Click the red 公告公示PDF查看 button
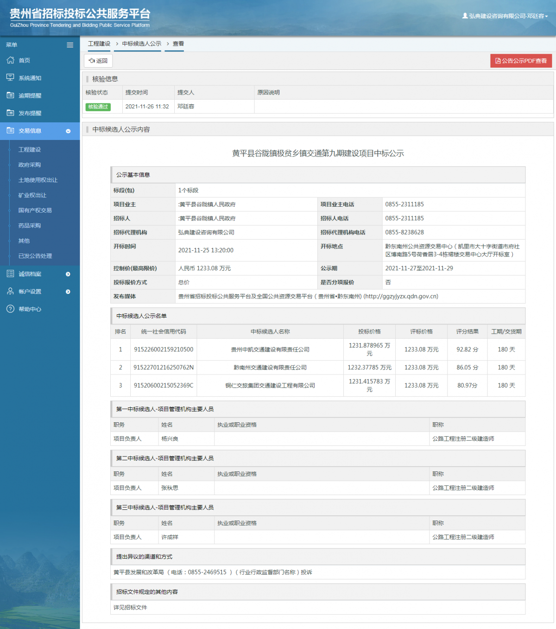 pos(521,61)
